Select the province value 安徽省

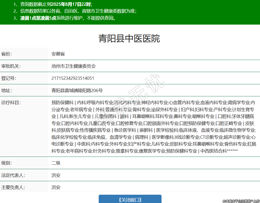(58, 54)
